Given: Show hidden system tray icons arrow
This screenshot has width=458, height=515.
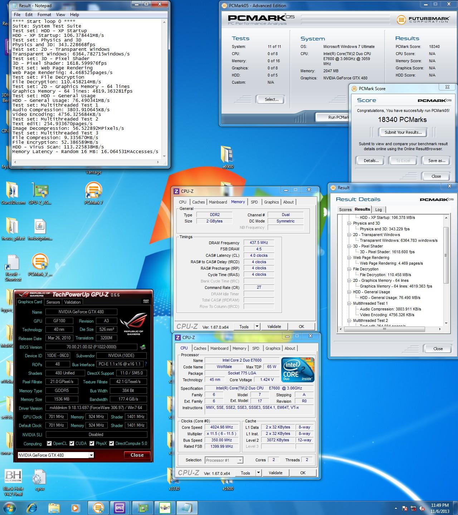Looking at the screenshot, I should pos(395,508).
